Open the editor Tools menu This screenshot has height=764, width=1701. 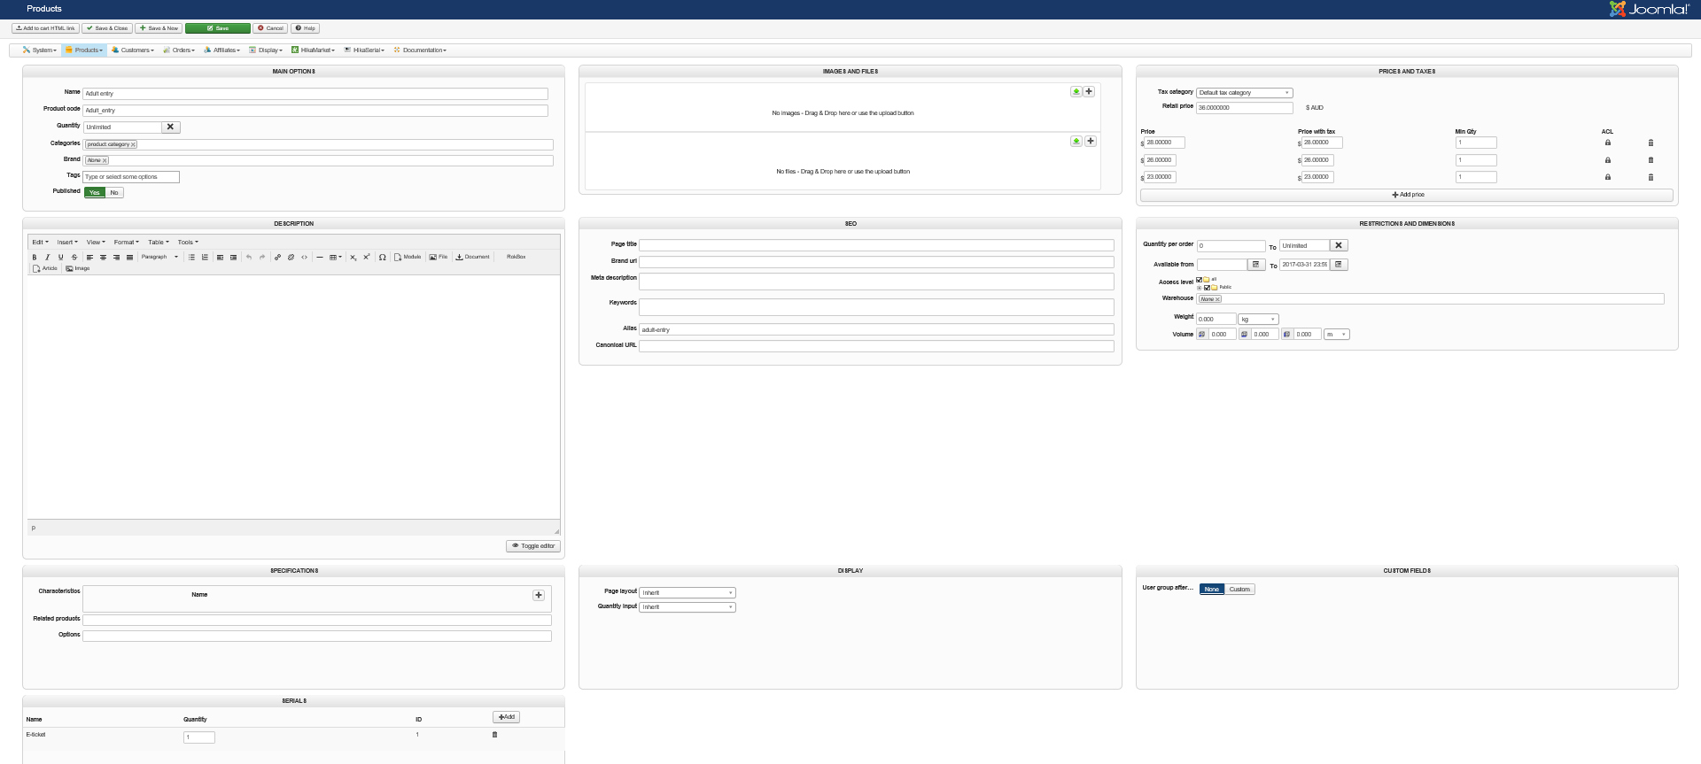[188, 243]
